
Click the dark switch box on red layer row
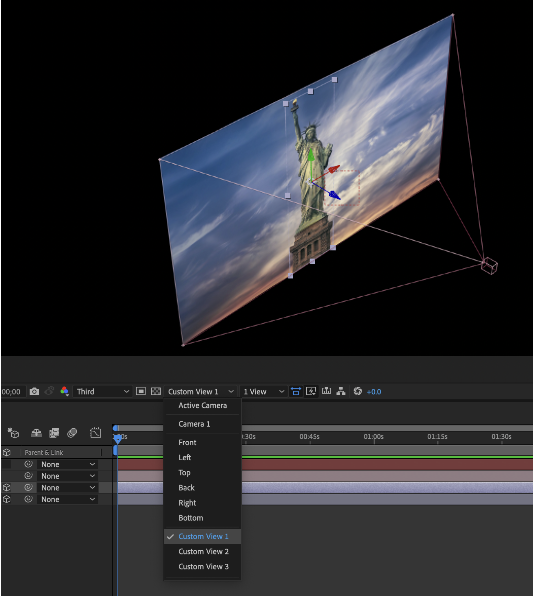pyautogui.click(x=6, y=464)
